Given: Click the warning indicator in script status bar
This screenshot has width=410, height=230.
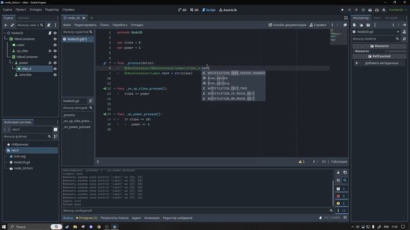Looking at the screenshot, I should click(x=302, y=162).
